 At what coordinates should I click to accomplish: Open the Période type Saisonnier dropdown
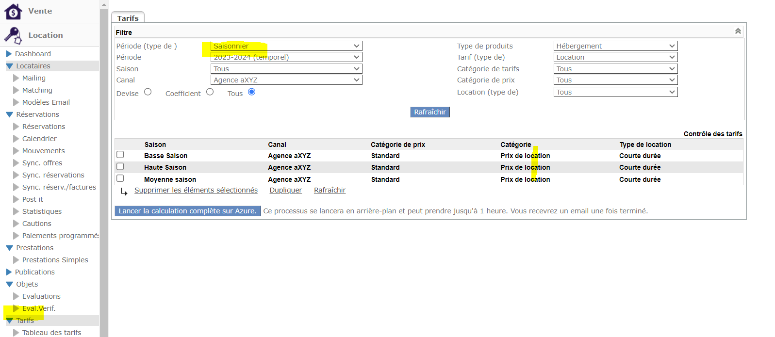click(x=286, y=46)
